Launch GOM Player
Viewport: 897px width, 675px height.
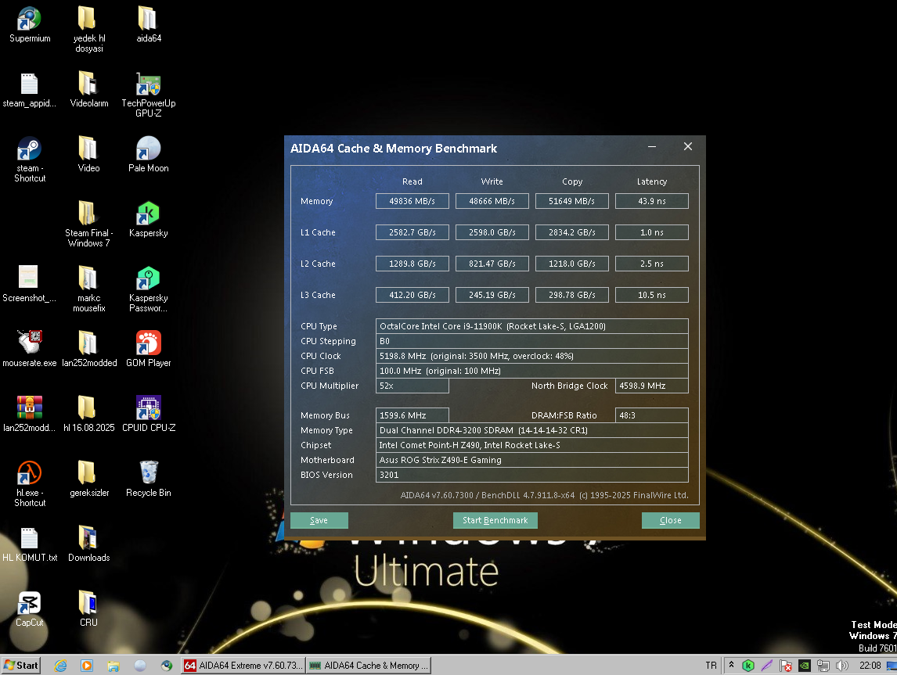tap(148, 349)
